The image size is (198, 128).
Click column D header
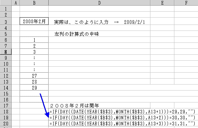[99, 3]
